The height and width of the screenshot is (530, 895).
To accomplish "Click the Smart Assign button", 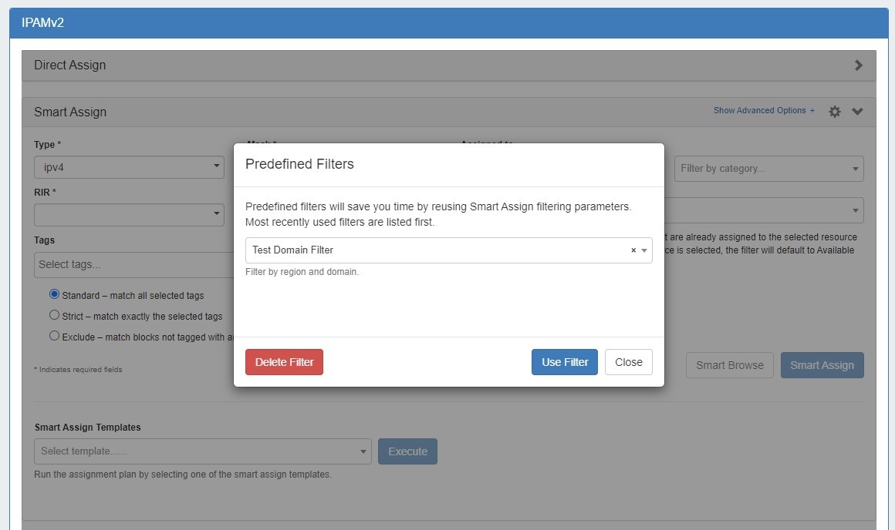I will pos(822,365).
